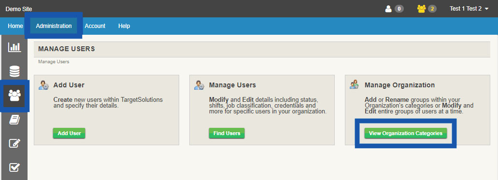Click the MANAGE USERS page heading
Screen dimensions: 498x180
(66, 49)
